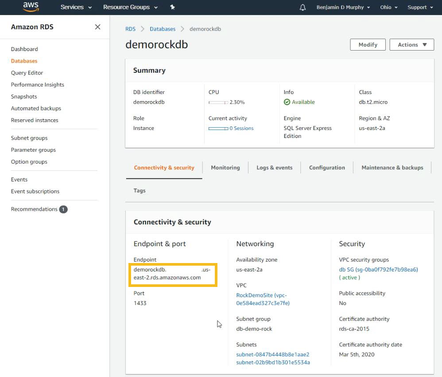Select the endpoint hostname text
Image resolution: width=442 pixels, height=377 pixels.
pyautogui.click(x=172, y=274)
